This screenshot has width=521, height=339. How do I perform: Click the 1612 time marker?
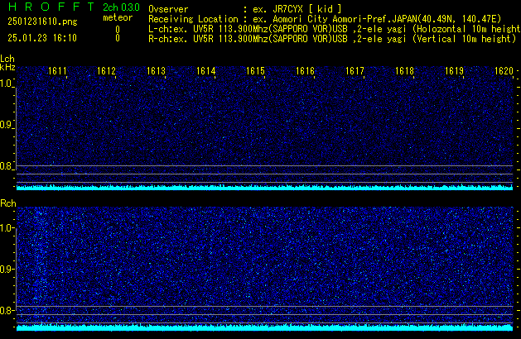[x=106, y=71]
